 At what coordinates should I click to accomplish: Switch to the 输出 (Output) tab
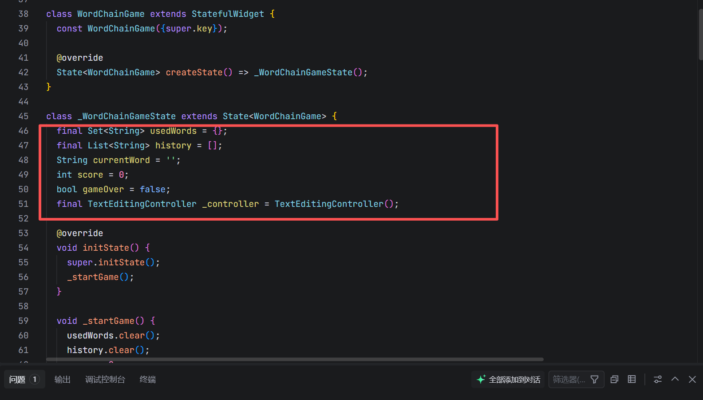click(63, 380)
